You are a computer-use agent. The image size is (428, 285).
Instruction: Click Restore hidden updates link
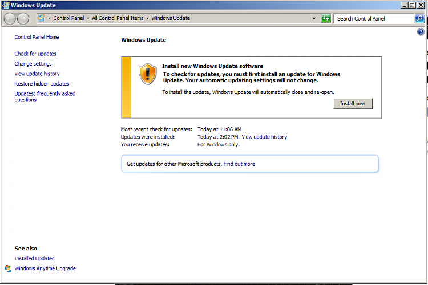[42, 84]
